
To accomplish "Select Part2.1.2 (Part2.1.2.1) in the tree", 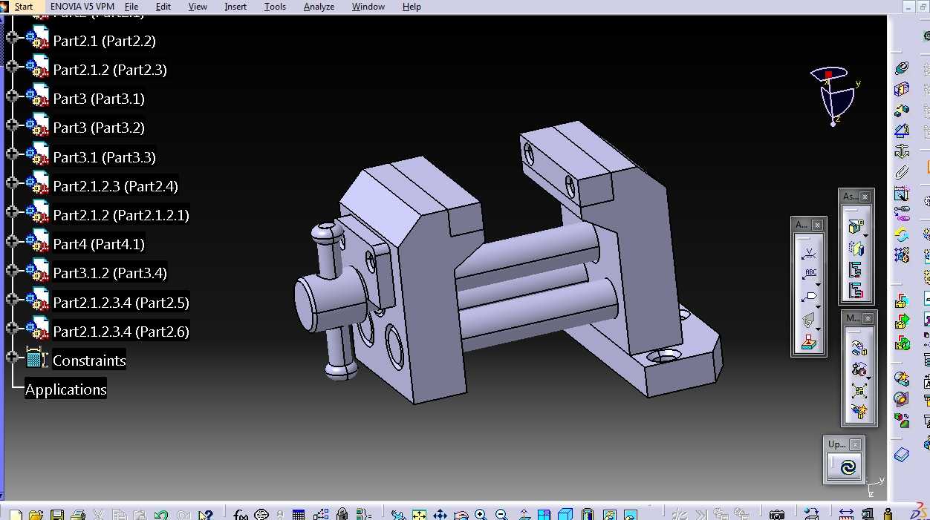I will pos(121,215).
